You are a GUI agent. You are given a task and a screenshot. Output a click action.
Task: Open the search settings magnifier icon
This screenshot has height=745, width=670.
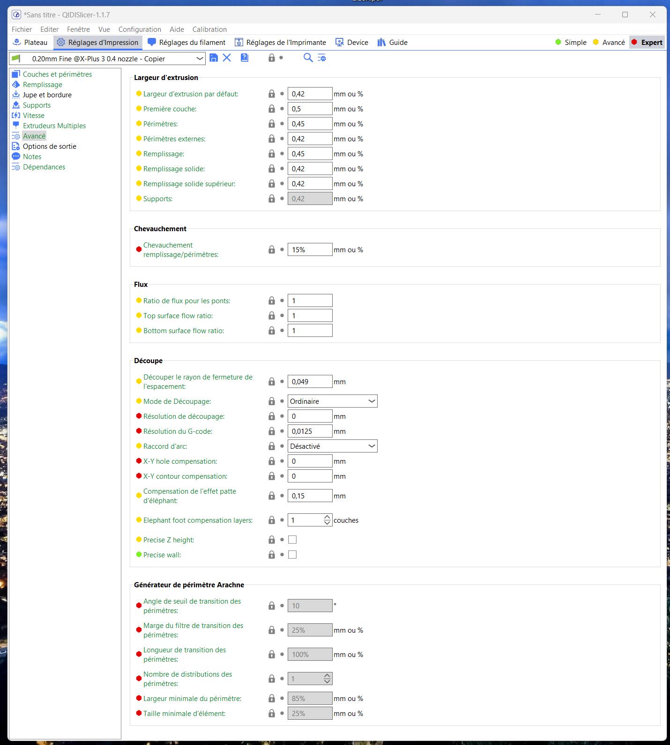tap(308, 58)
